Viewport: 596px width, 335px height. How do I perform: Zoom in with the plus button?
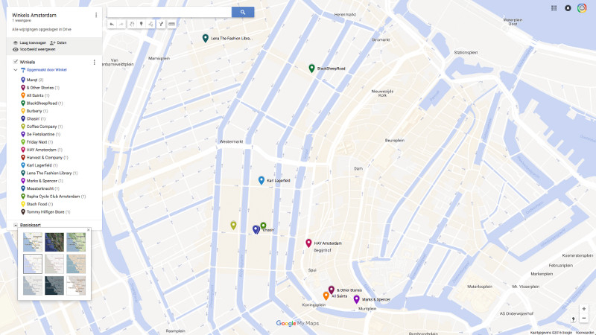[584, 309]
